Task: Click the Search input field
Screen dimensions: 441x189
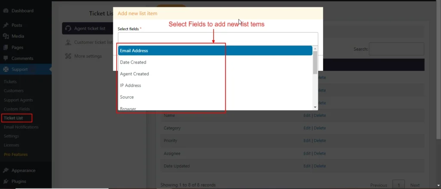Action: click(x=396, y=49)
